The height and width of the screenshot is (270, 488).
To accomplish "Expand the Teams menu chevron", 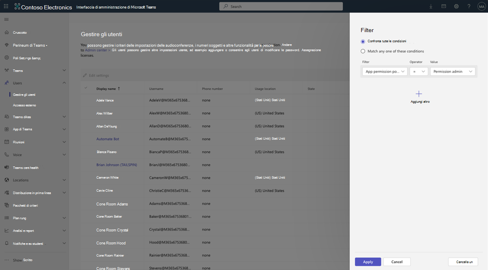I will 64,71.
